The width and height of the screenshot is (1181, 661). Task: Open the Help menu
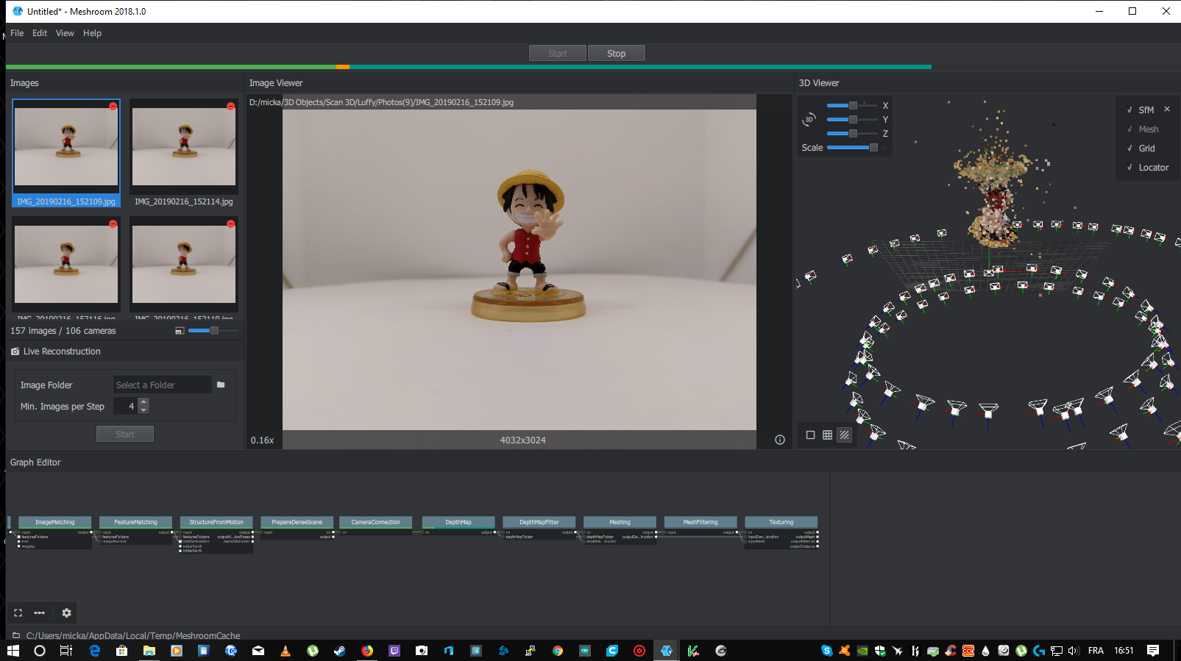tap(92, 33)
